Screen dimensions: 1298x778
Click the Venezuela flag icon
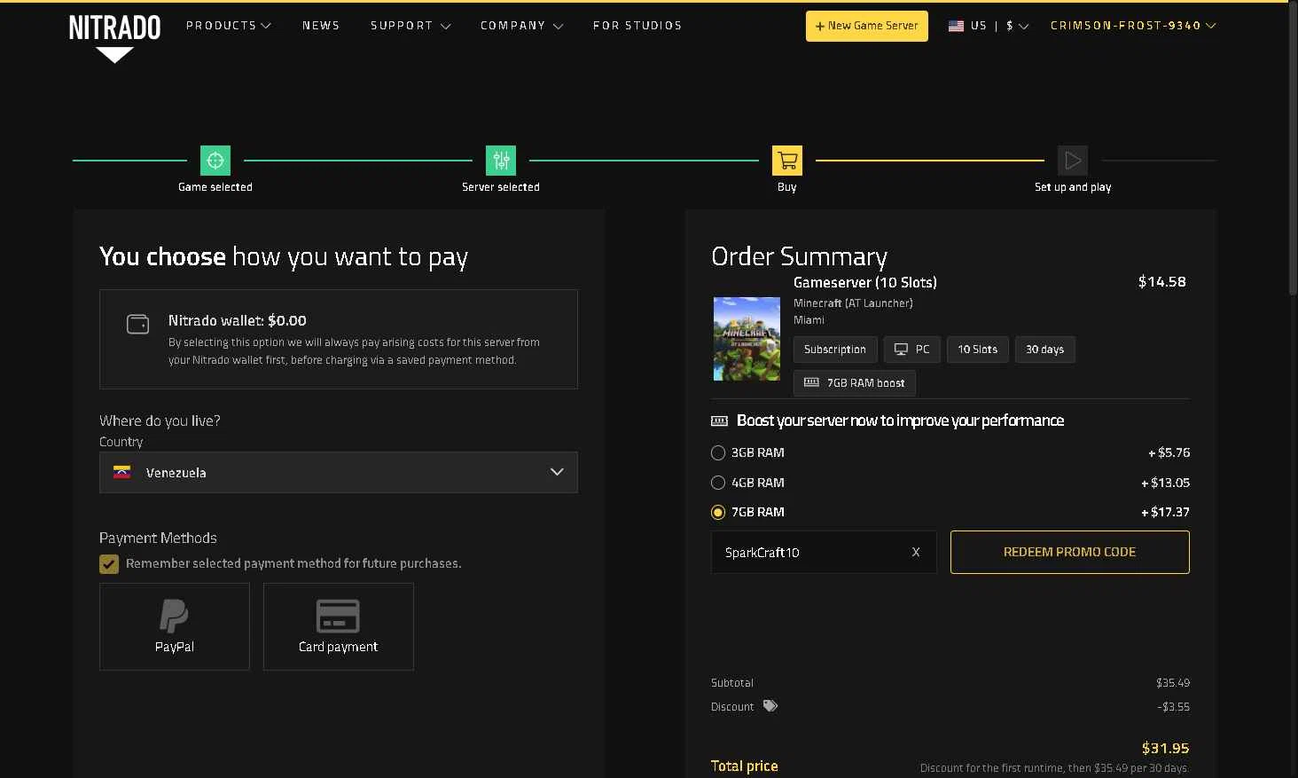(x=122, y=473)
